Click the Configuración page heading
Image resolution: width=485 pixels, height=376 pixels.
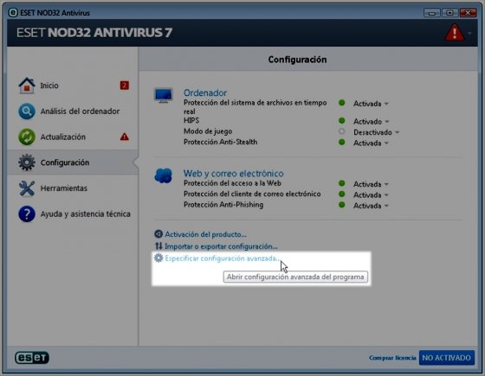(x=297, y=60)
